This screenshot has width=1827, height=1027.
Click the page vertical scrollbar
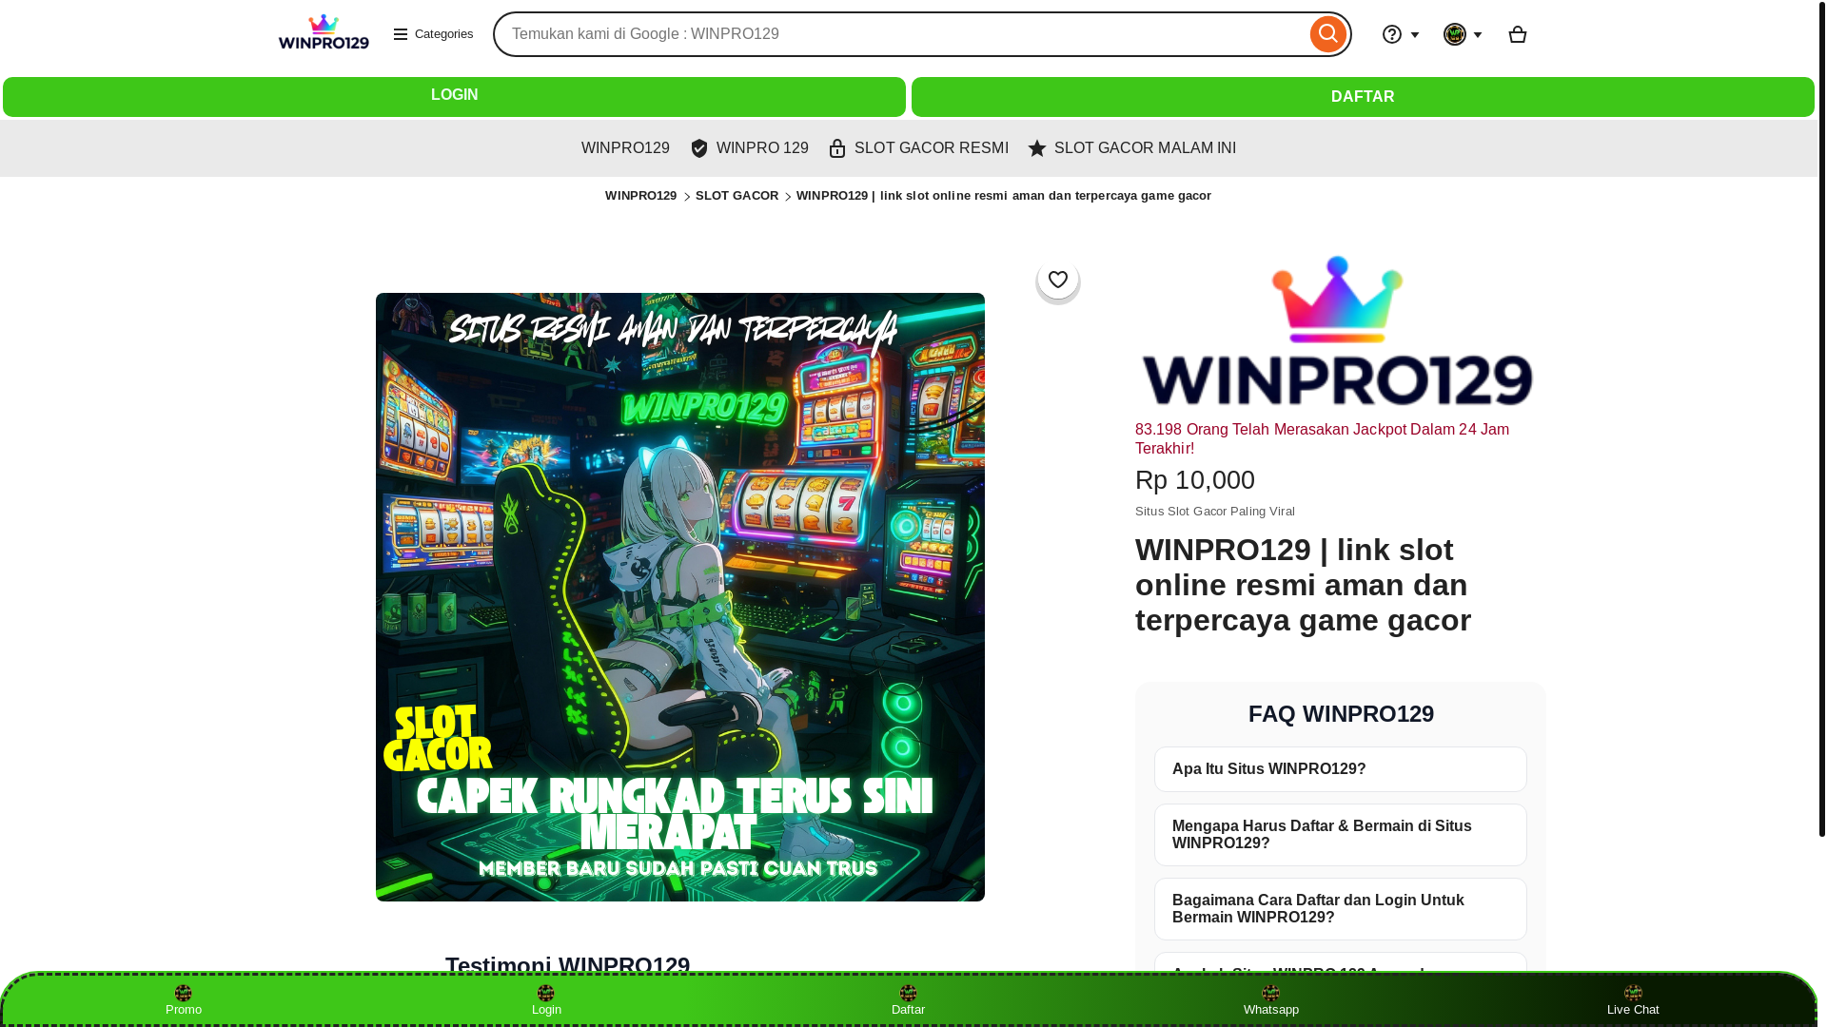pos(1822,418)
